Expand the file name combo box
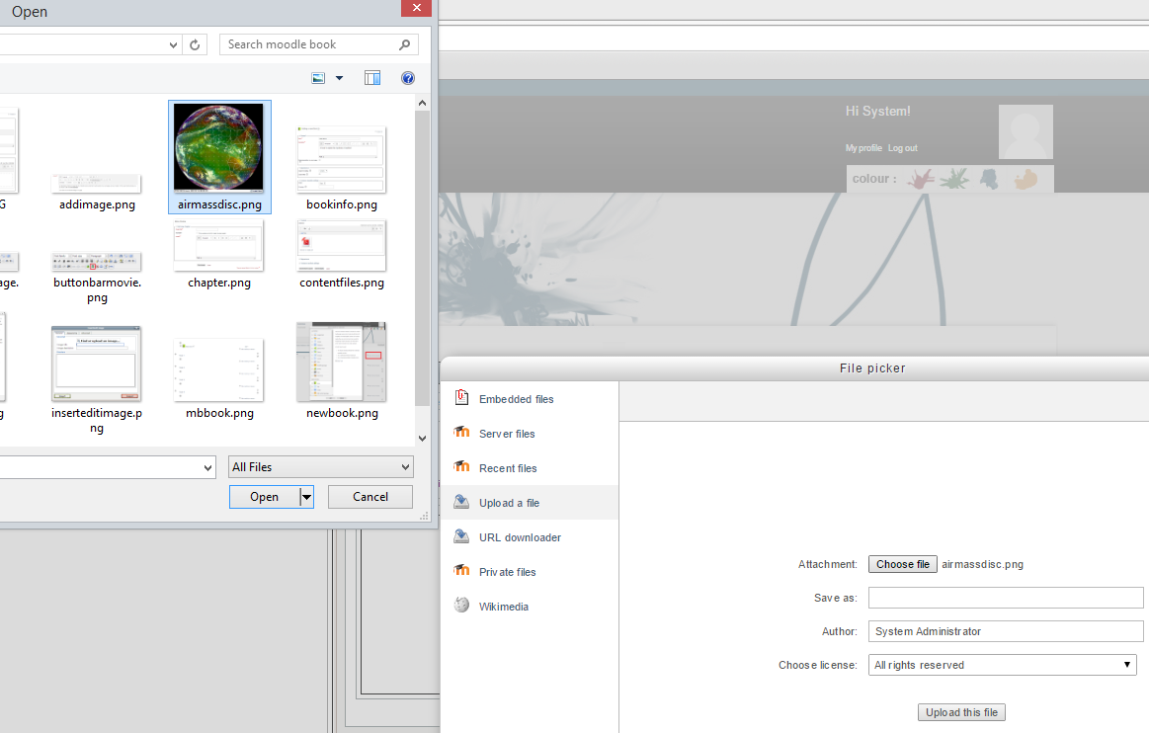 click(x=207, y=467)
